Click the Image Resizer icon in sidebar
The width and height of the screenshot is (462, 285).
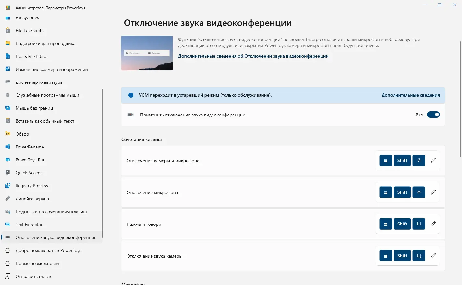(x=8, y=69)
